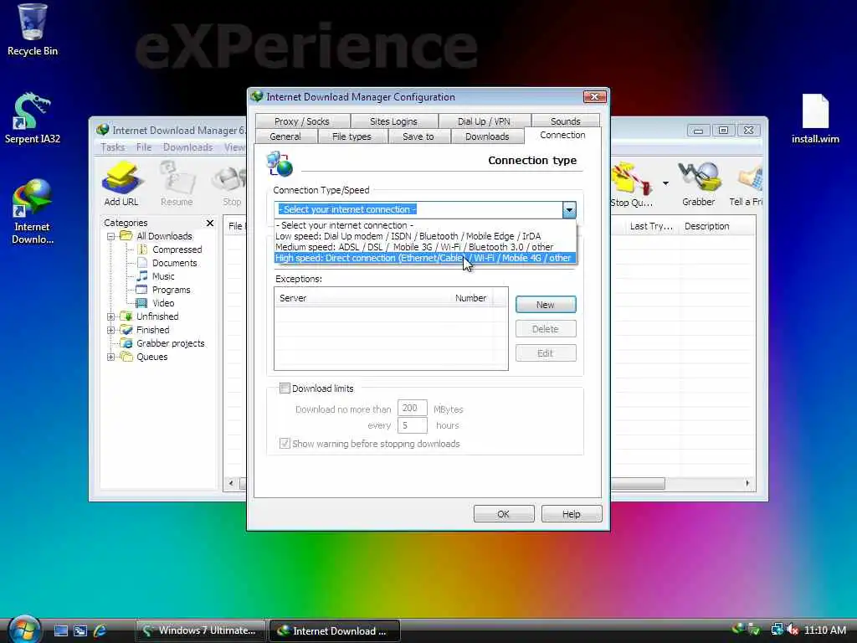The image size is (857, 643).
Task: Toggle Show warning before stopping downloads checkbox
Action: point(285,444)
